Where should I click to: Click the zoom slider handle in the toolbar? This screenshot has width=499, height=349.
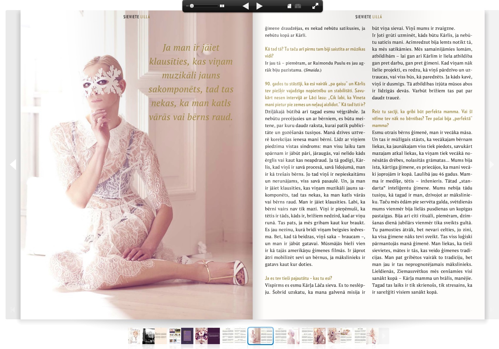192,6
